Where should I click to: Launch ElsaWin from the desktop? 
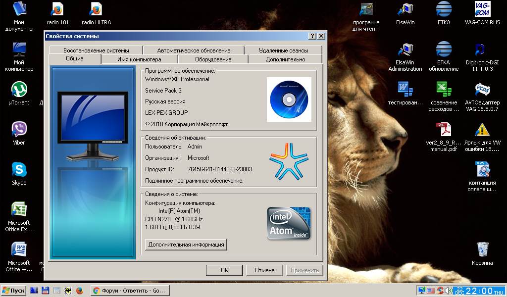pyautogui.click(x=405, y=10)
